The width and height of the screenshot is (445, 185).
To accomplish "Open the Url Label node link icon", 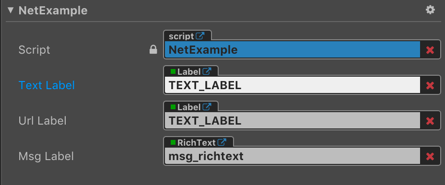I will coord(207,107).
